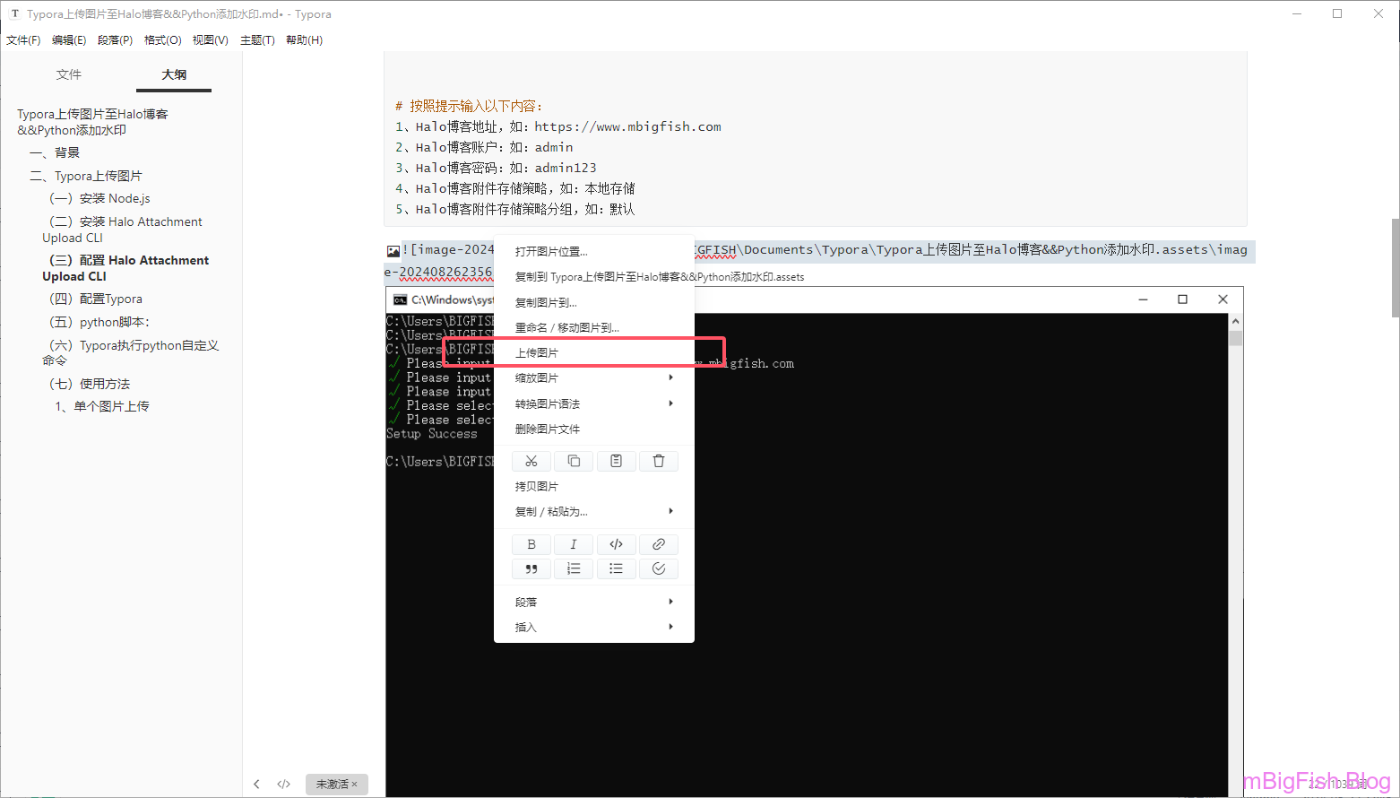Select 打开图片位置 menu entry
1400x798 pixels.
[x=594, y=251]
